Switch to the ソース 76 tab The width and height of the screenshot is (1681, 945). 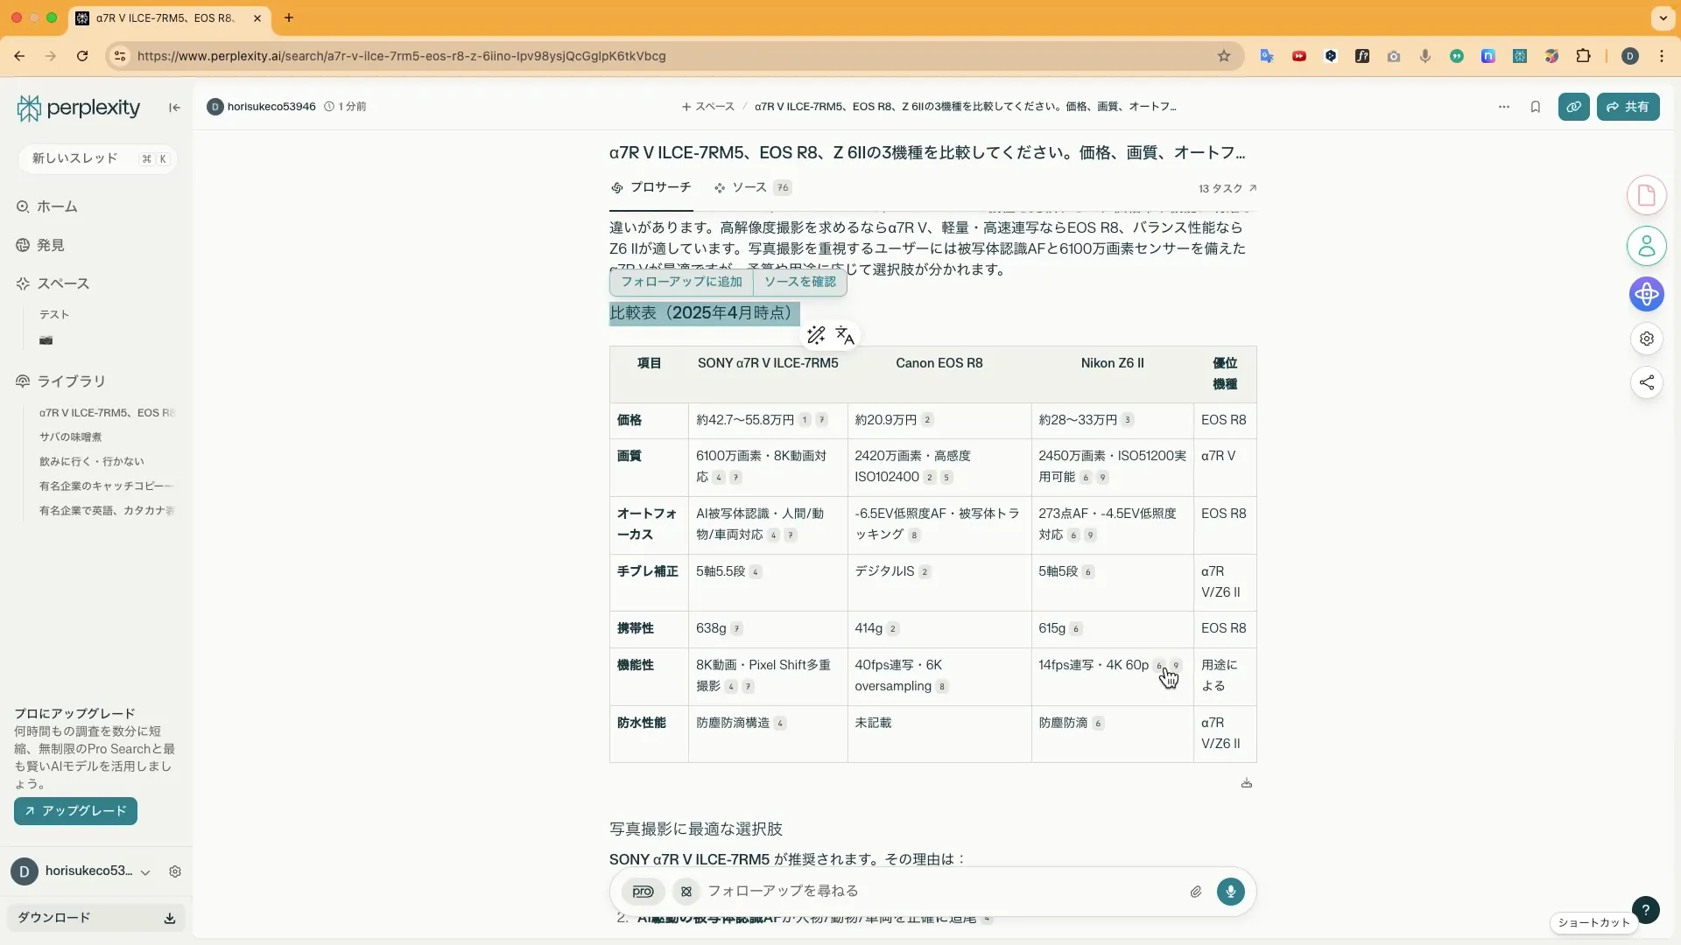pos(751,187)
